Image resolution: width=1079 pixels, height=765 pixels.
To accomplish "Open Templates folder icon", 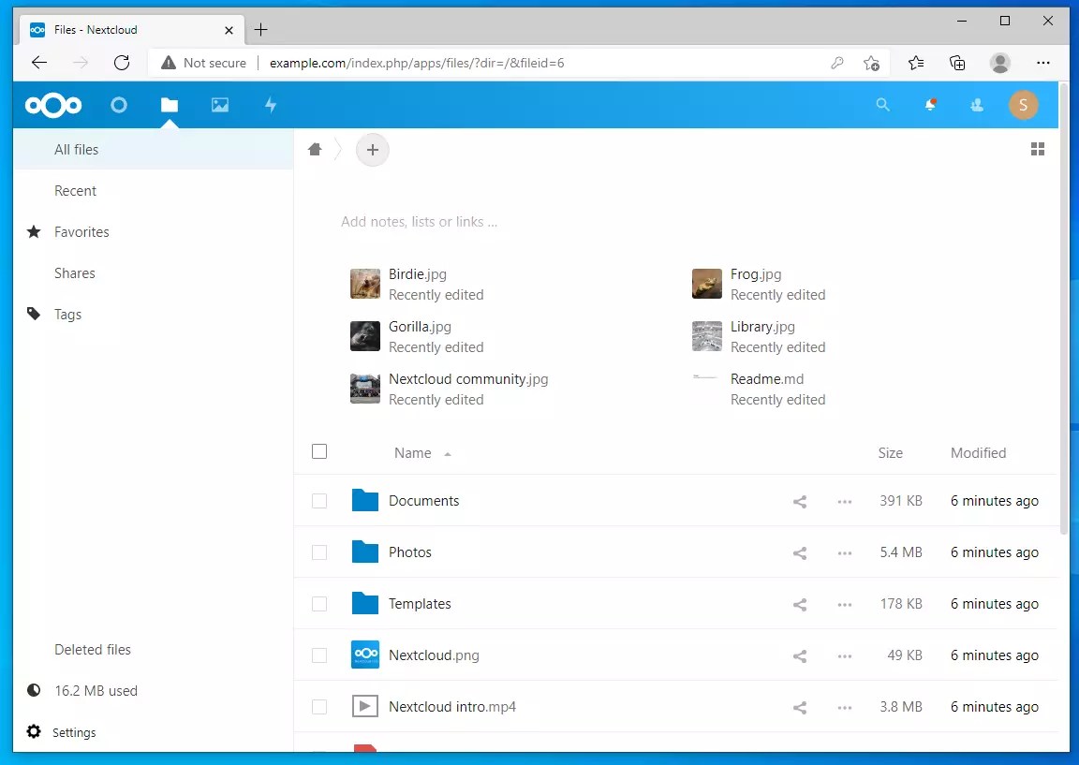I will (x=364, y=603).
